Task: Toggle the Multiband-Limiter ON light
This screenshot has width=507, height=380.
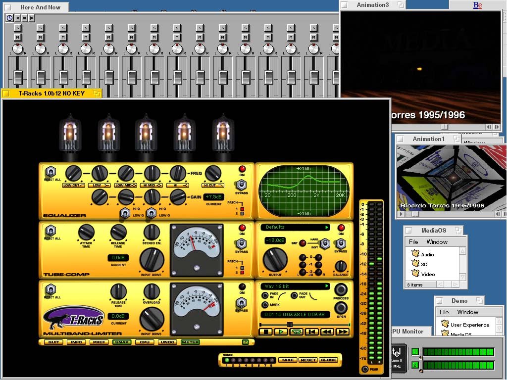Action: point(242,286)
